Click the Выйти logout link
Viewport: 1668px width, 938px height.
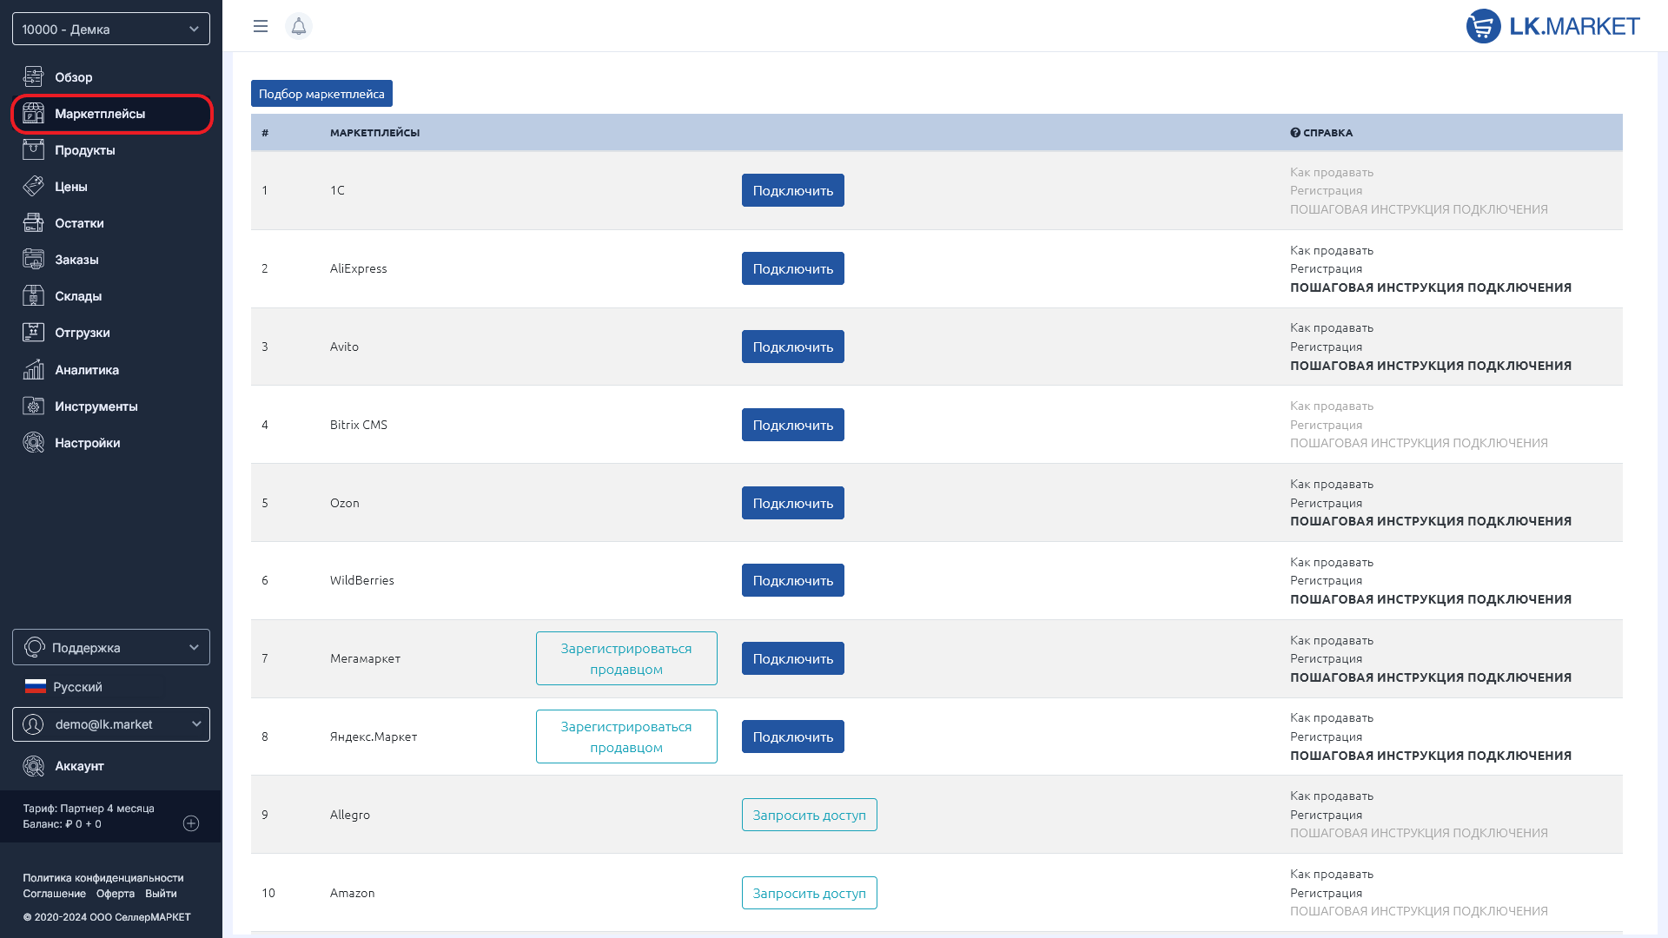pos(161,894)
